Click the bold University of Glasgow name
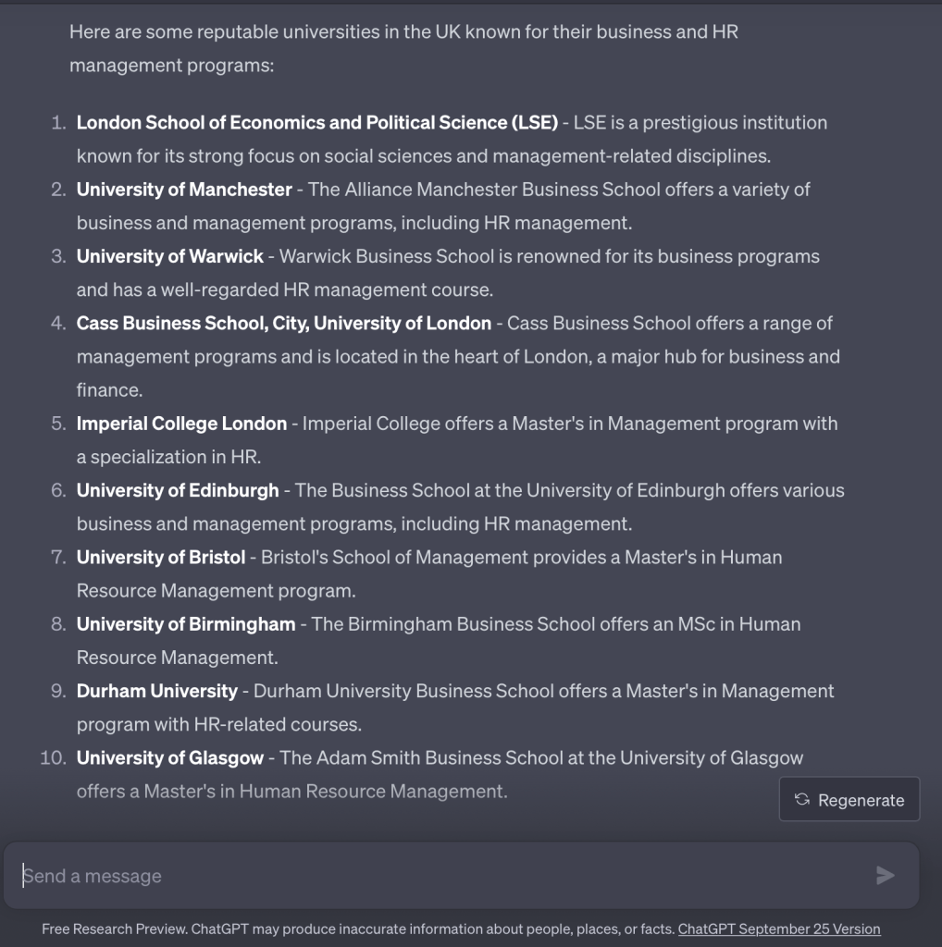The image size is (942, 947). coord(170,757)
